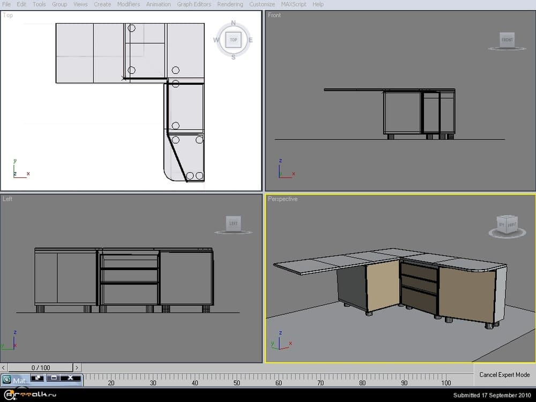This screenshot has width=536, height=402.
Task: Click the S compass point on ViewCube
Action: pos(233,57)
